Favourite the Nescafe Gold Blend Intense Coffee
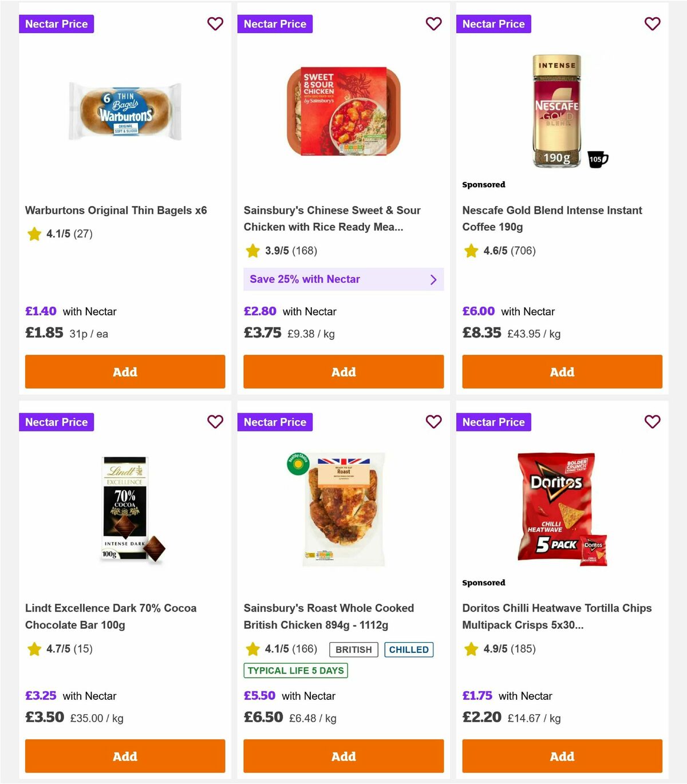 [x=652, y=24]
